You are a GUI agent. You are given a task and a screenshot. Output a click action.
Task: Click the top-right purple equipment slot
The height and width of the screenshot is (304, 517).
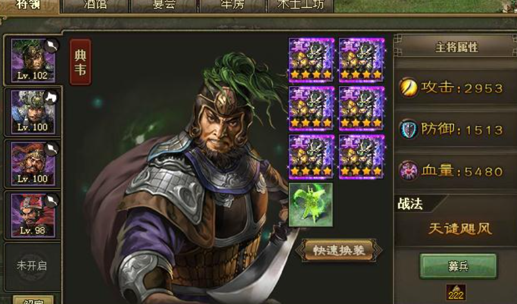pyautogui.click(x=362, y=60)
